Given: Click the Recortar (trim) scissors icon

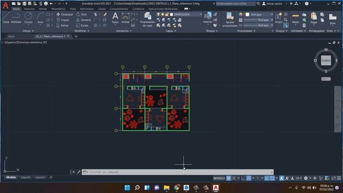Looking at the screenshot, I should [x=95, y=14].
